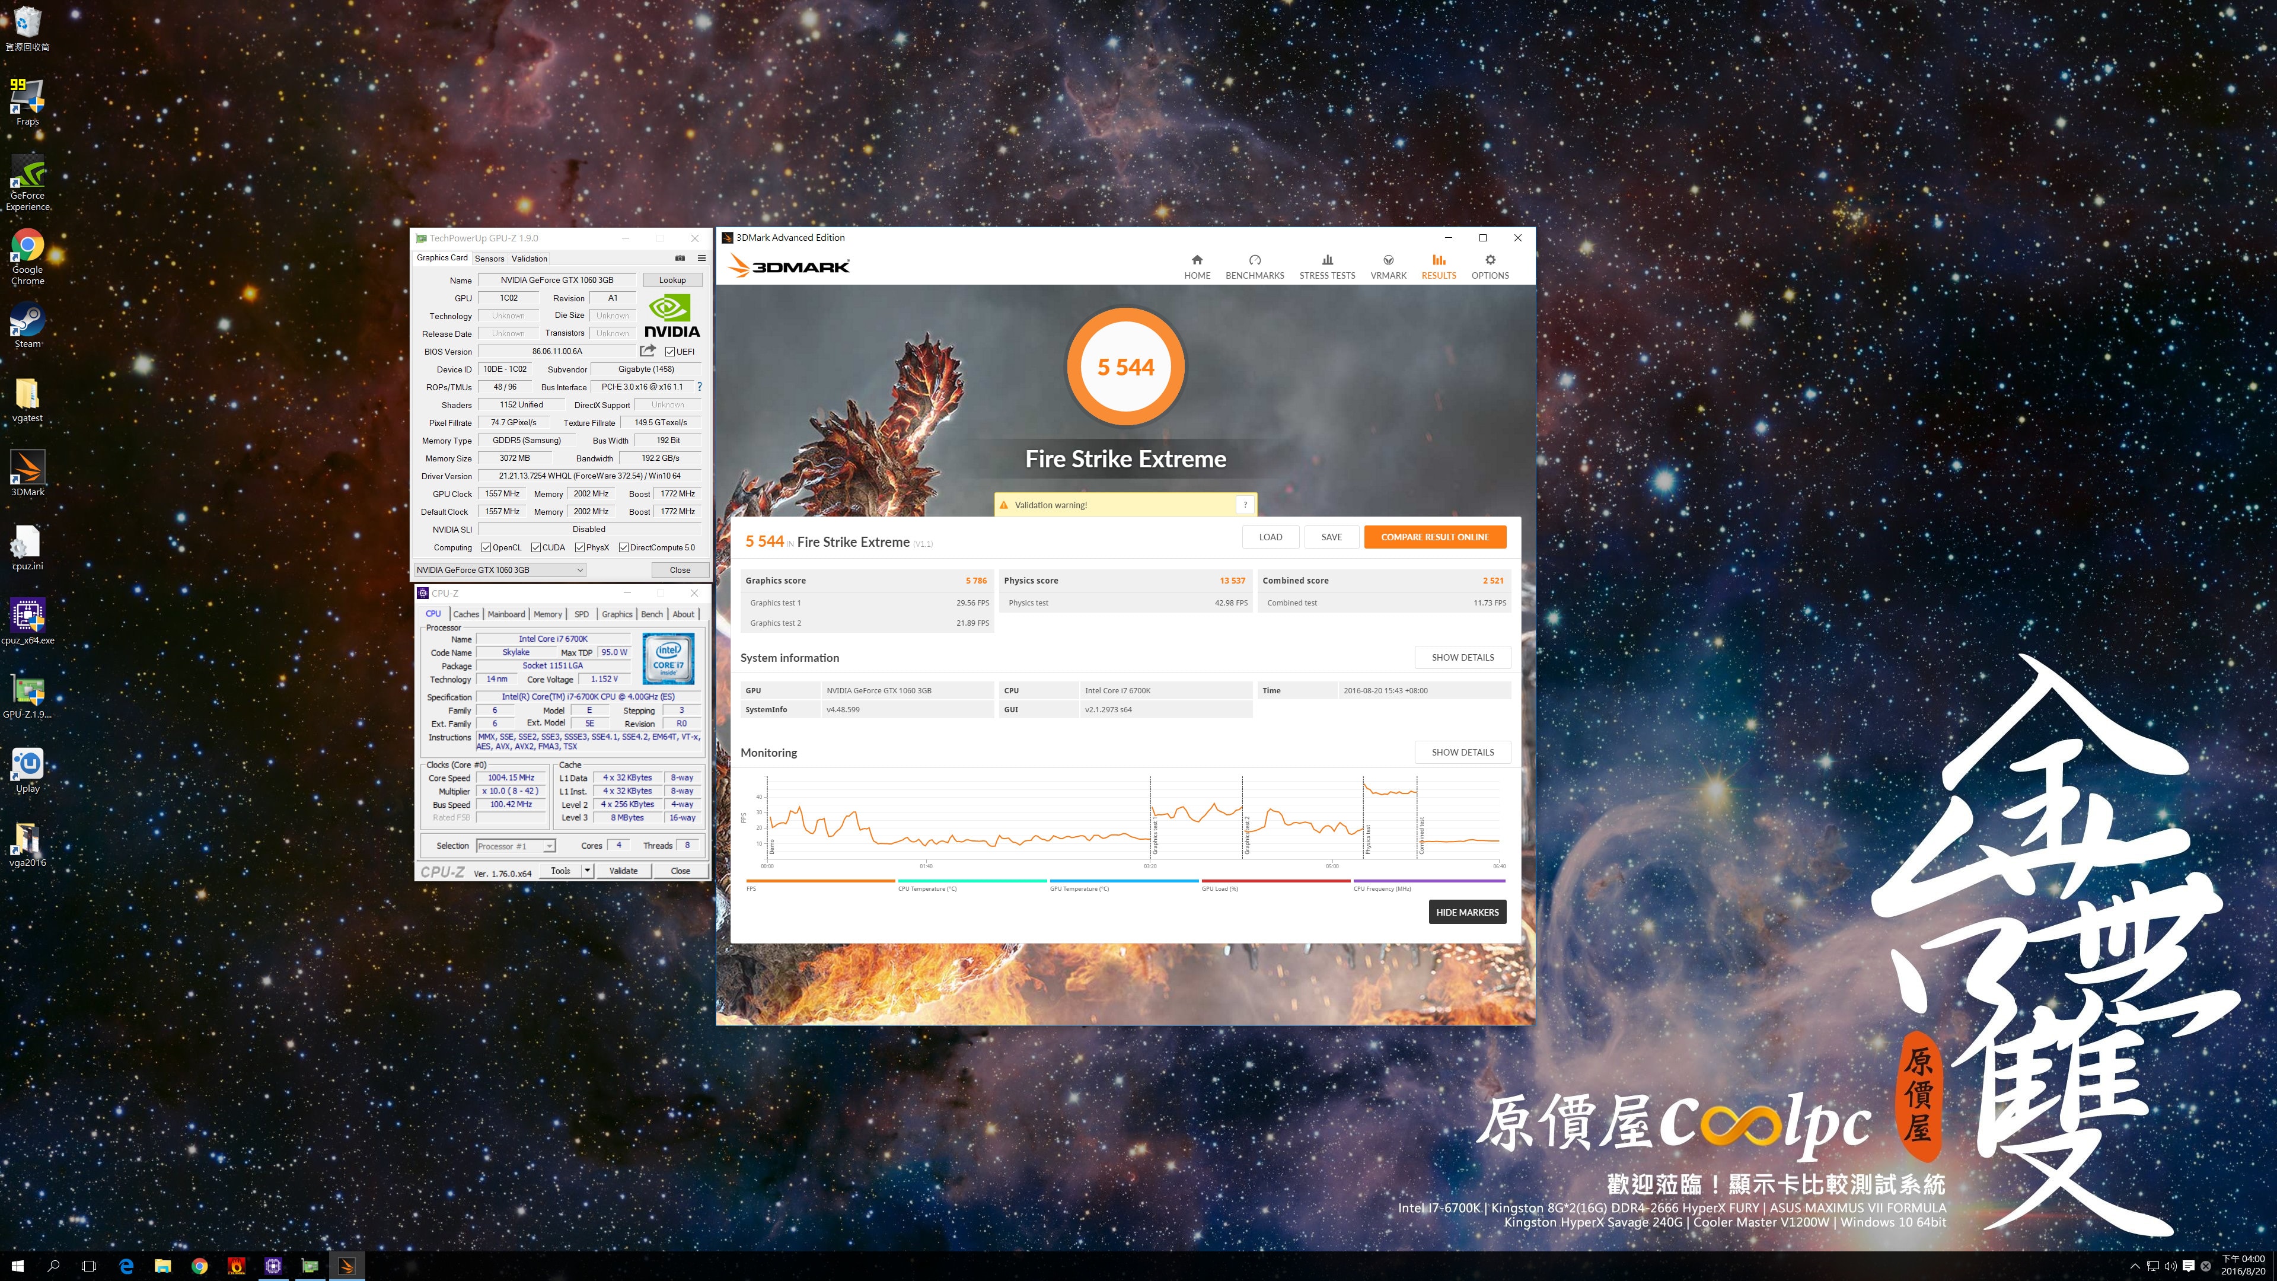Click the Validation warning help question mark
The width and height of the screenshot is (2277, 1281).
point(1245,505)
